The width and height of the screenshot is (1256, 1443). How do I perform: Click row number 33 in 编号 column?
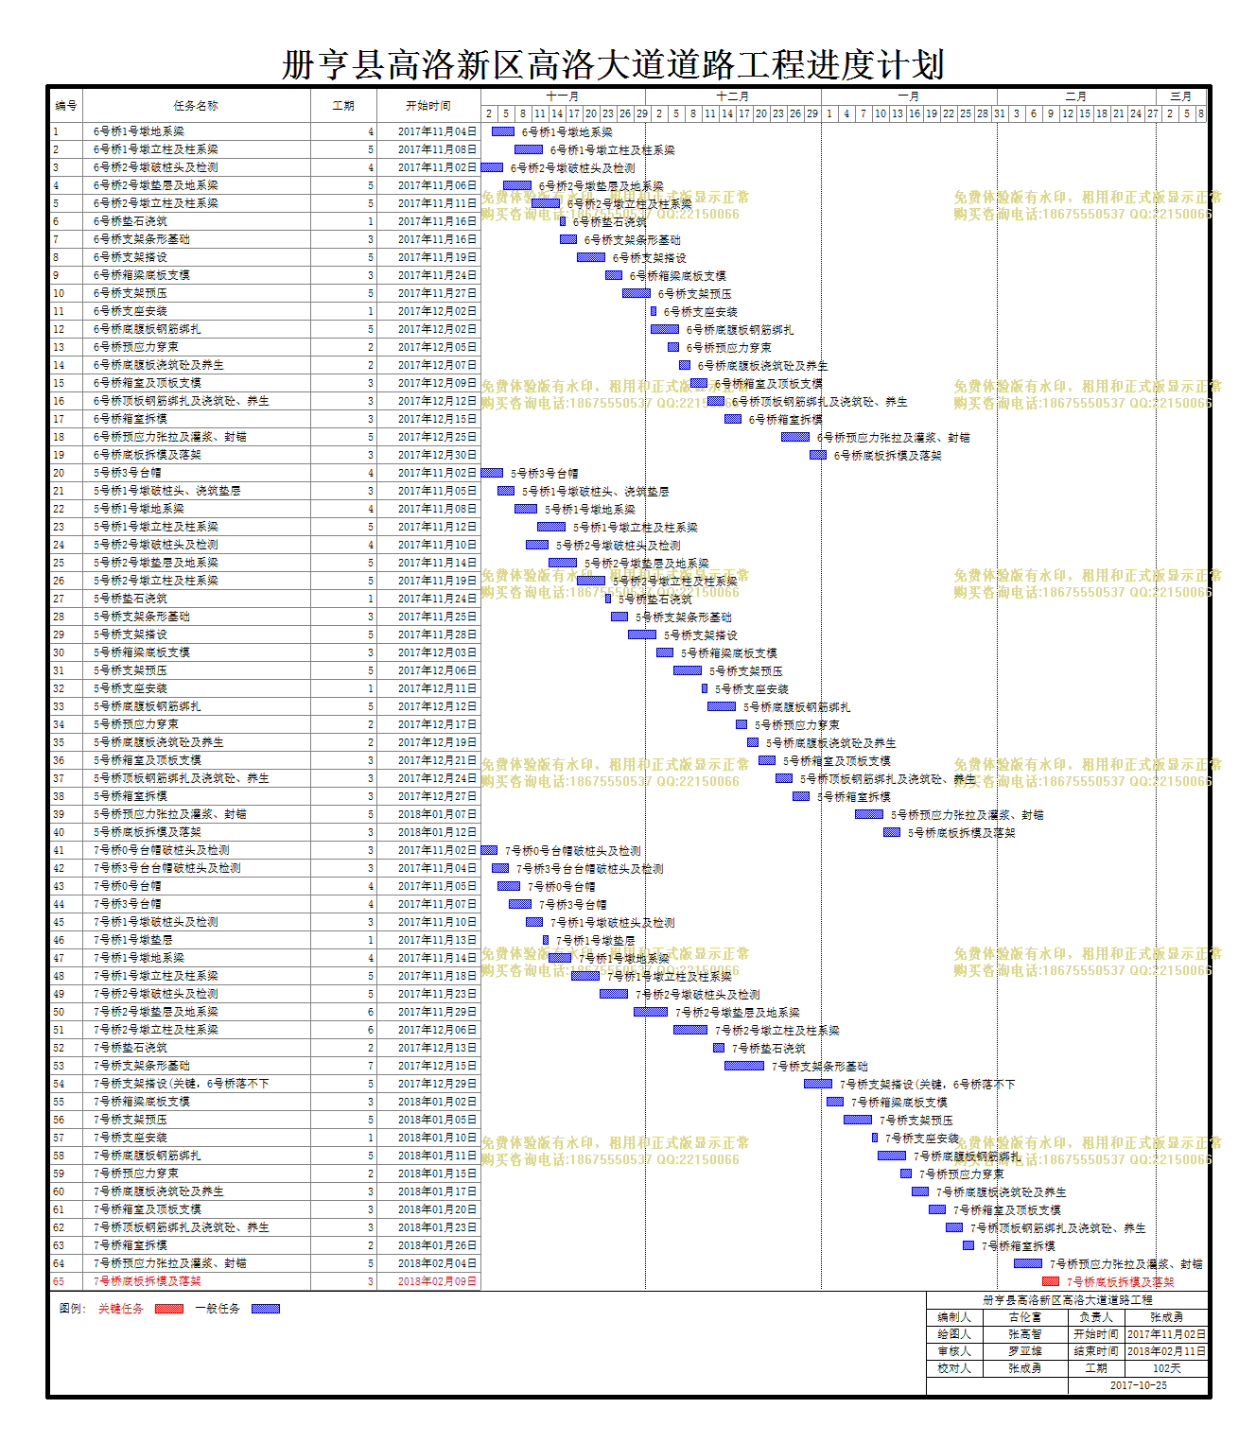[x=59, y=706]
